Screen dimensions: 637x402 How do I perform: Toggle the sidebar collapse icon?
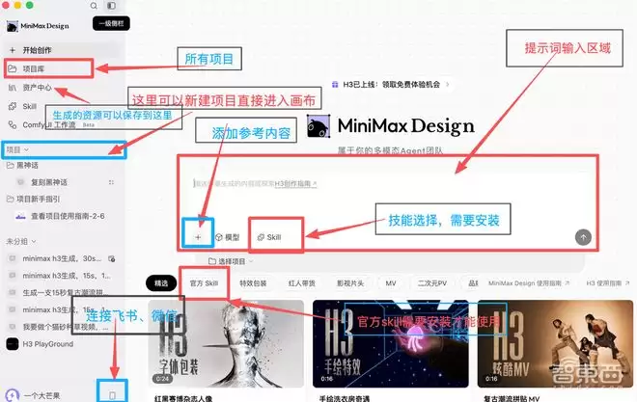click(111, 6)
